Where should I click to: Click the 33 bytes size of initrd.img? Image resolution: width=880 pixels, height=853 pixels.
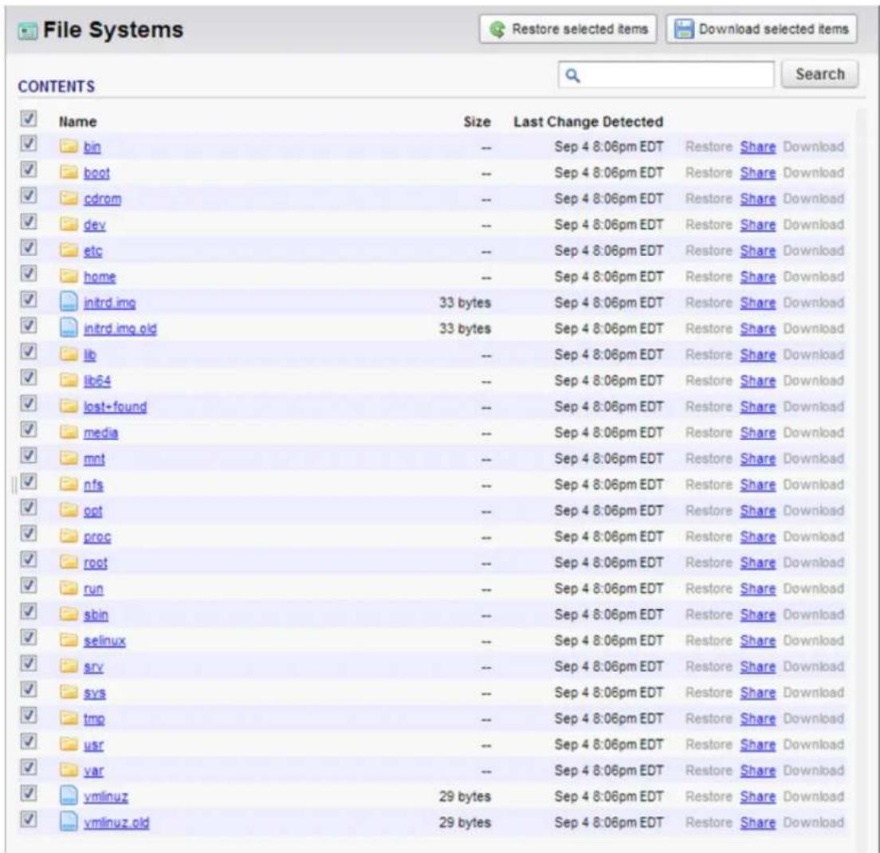(465, 302)
